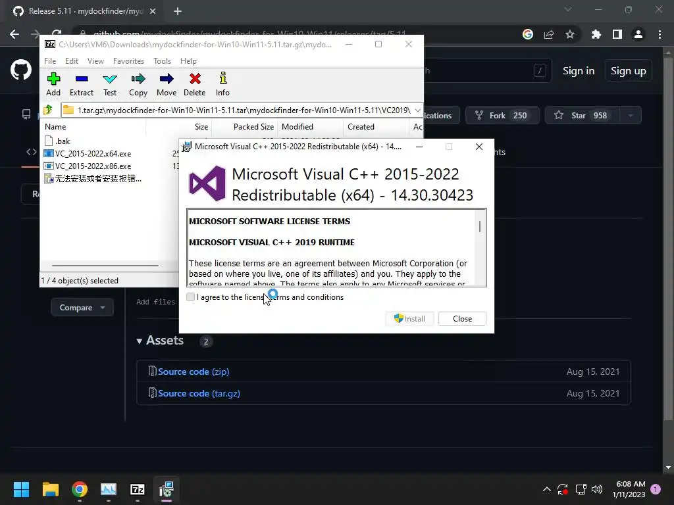The image size is (674, 505).
Task: Click the horizontal scrollbar in 7-Zip file list
Action: (105, 266)
